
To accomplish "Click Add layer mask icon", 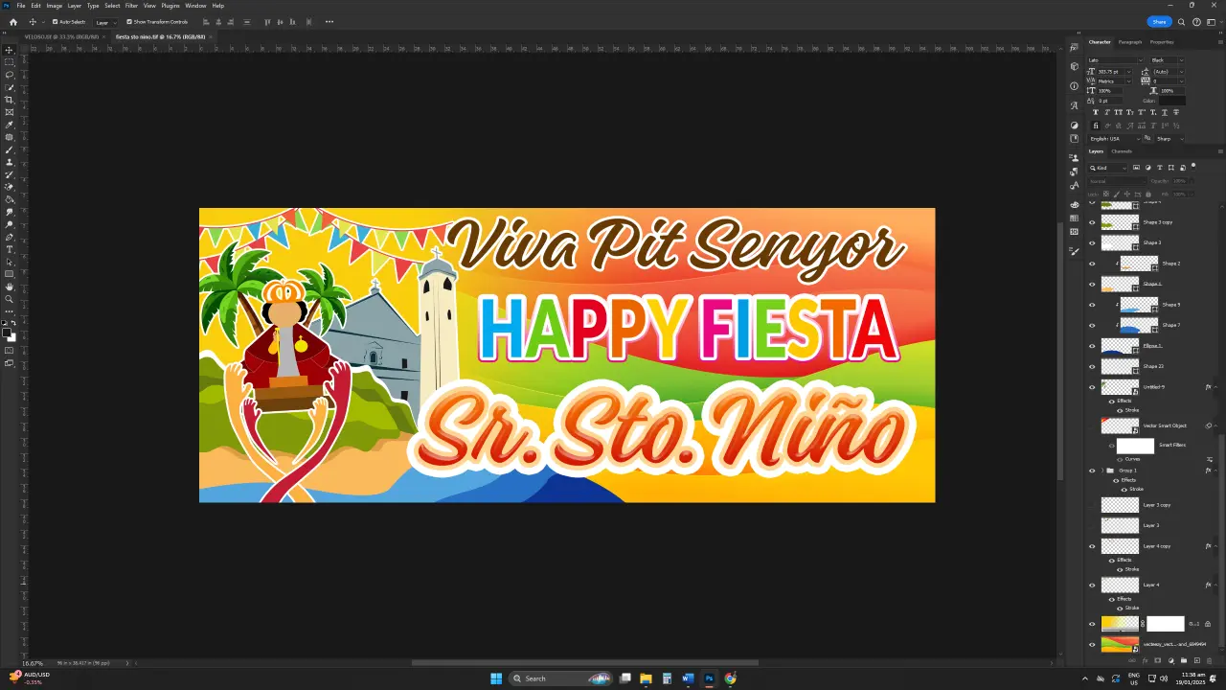I will [x=1157, y=660].
